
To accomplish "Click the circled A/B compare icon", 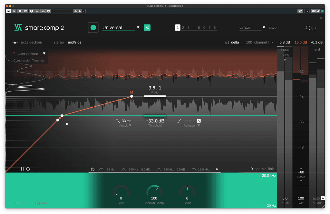I will coord(32,11).
